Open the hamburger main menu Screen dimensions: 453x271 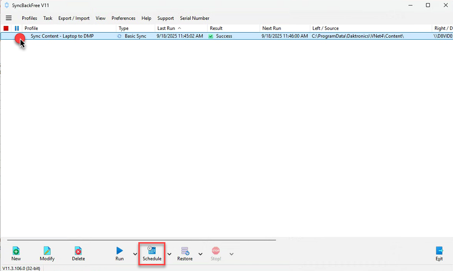9,18
